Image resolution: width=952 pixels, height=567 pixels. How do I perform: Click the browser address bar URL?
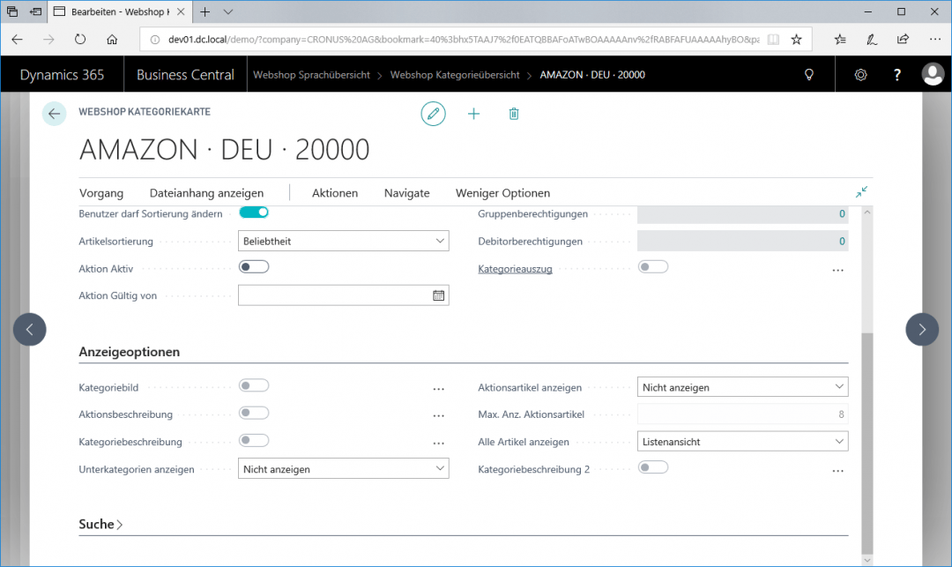point(464,40)
